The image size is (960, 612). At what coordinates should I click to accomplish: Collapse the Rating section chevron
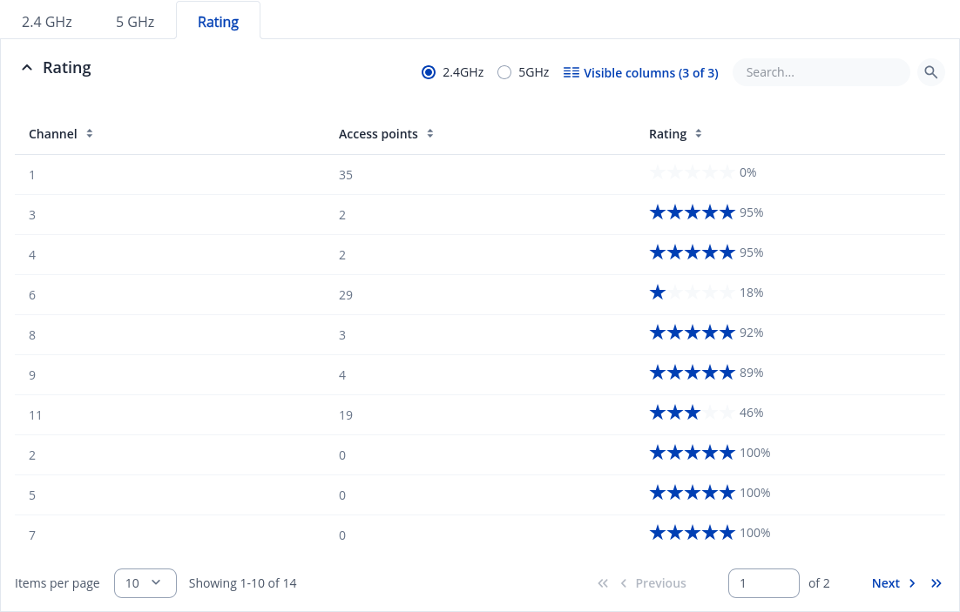tap(27, 68)
